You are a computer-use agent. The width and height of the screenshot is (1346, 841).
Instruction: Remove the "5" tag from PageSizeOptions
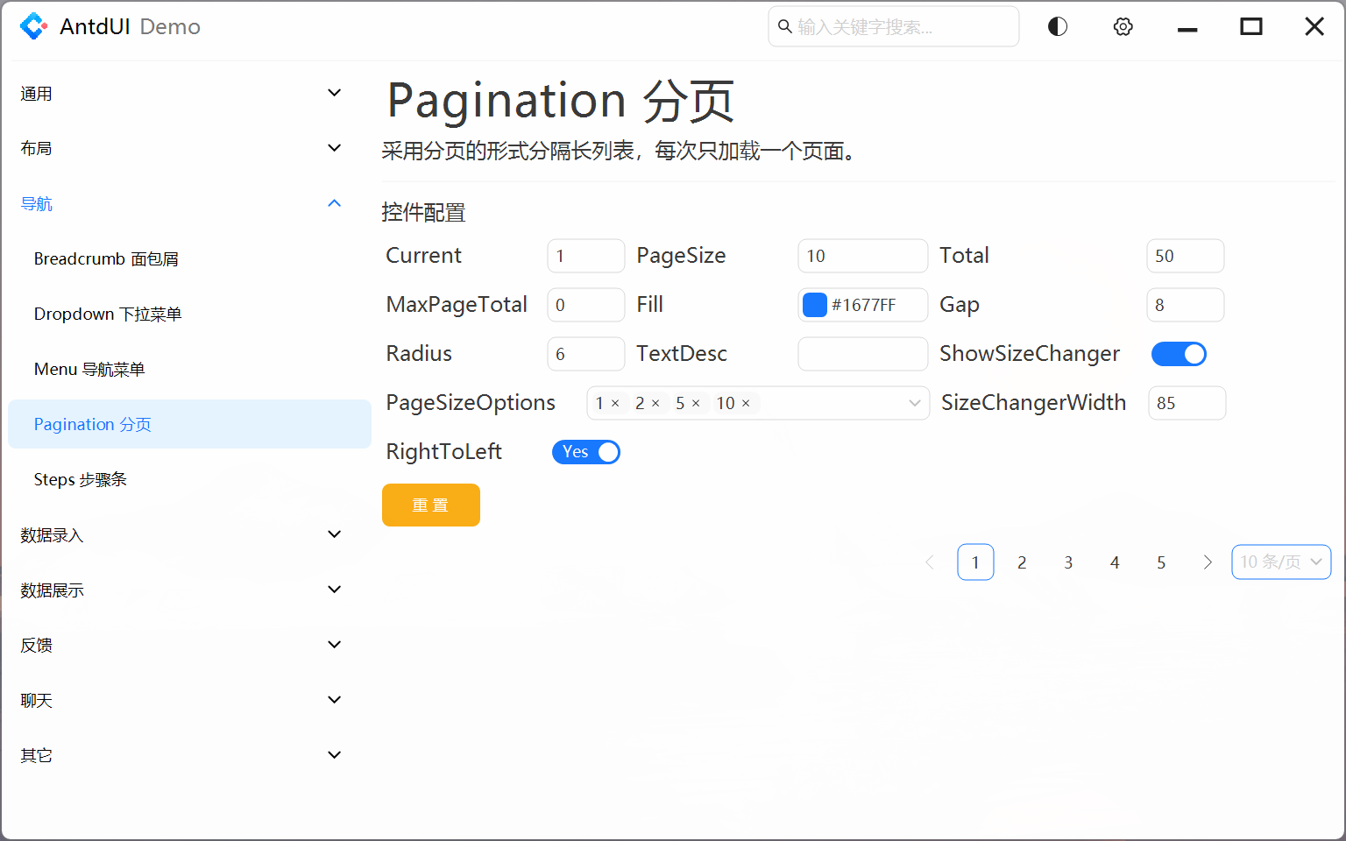click(x=696, y=403)
